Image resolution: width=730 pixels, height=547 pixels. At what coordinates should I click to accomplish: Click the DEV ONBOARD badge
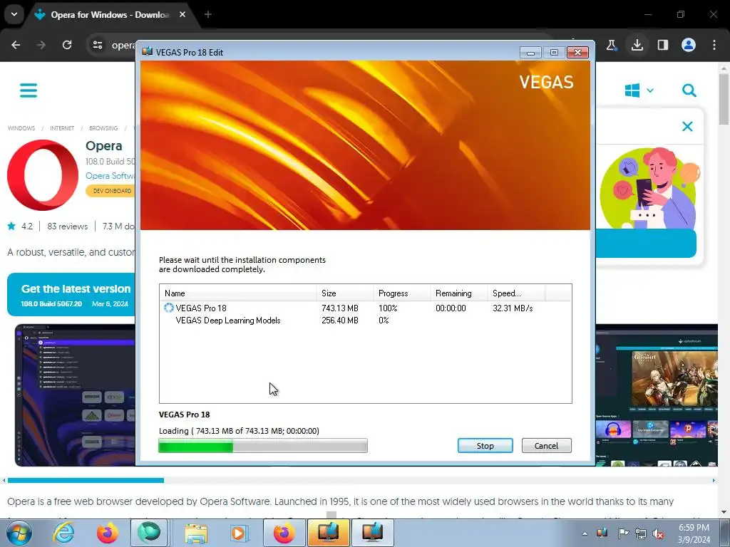tap(110, 191)
